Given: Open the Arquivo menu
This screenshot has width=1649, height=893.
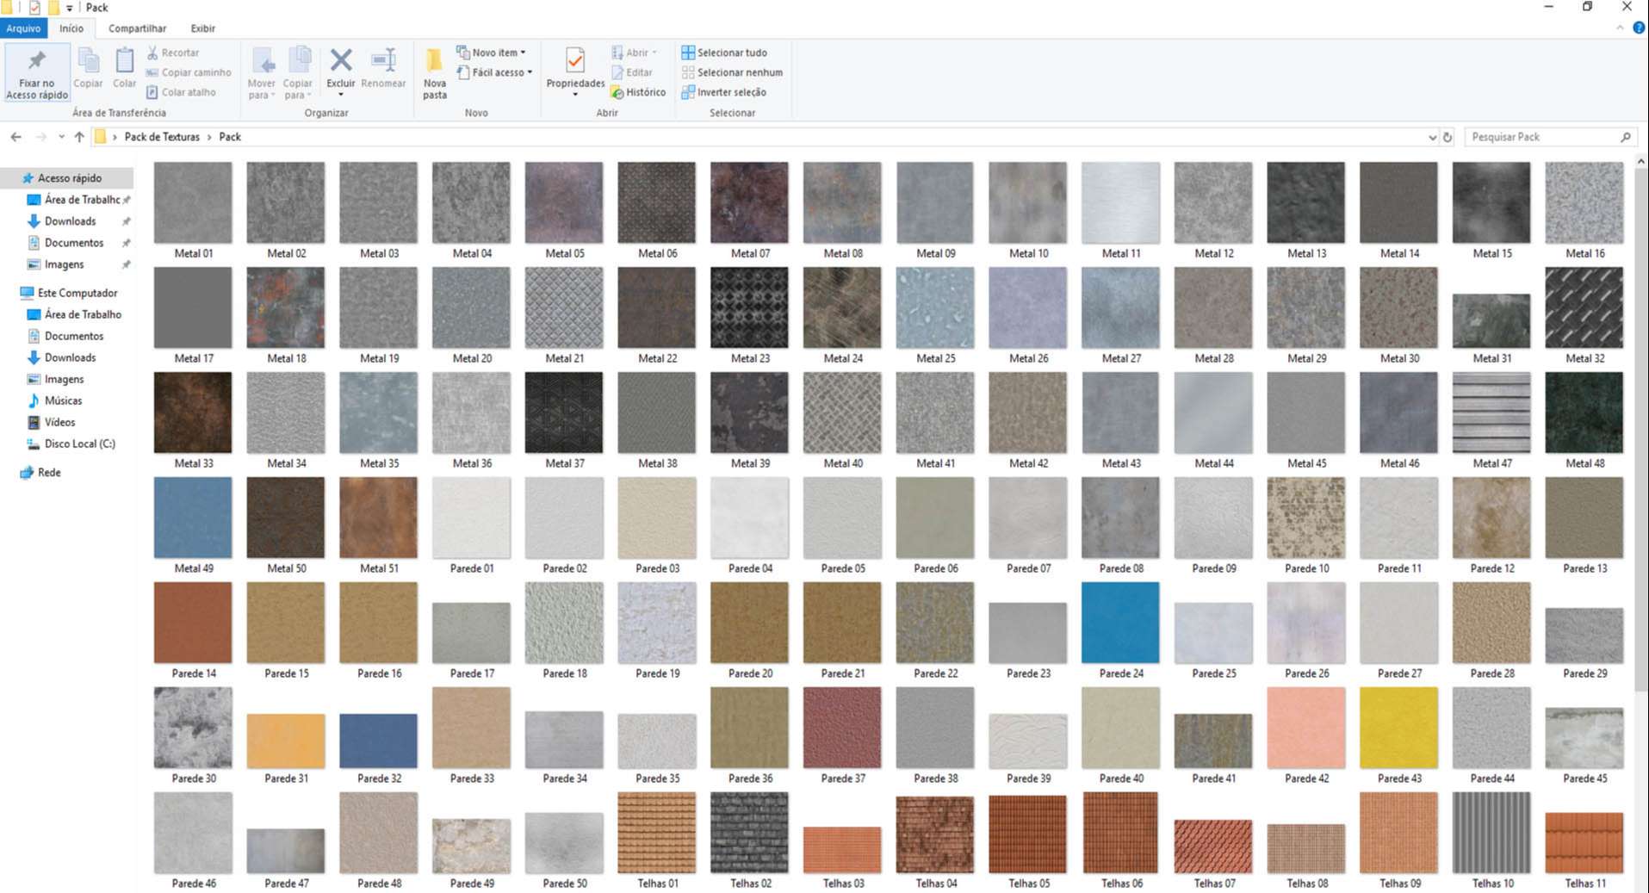Looking at the screenshot, I should point(23,28).
